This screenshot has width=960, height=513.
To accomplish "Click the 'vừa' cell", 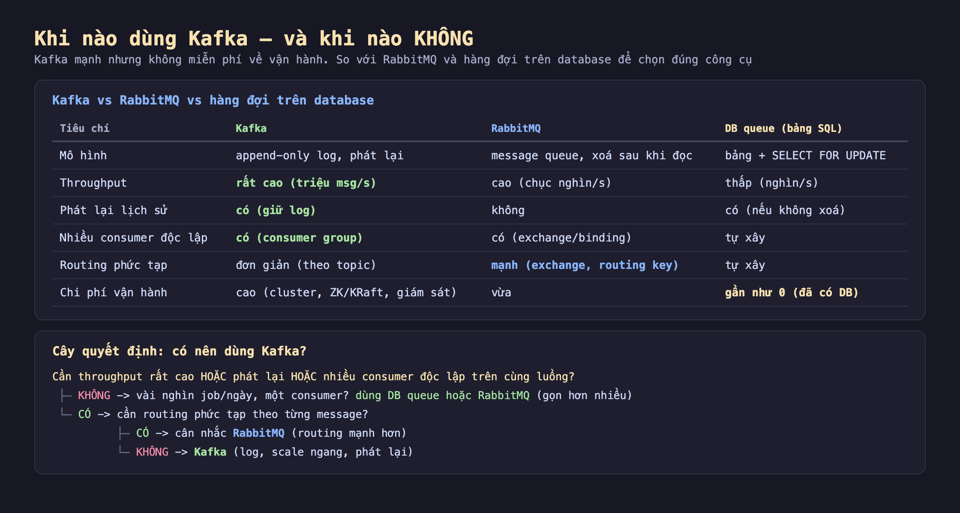I will (501, 292).
